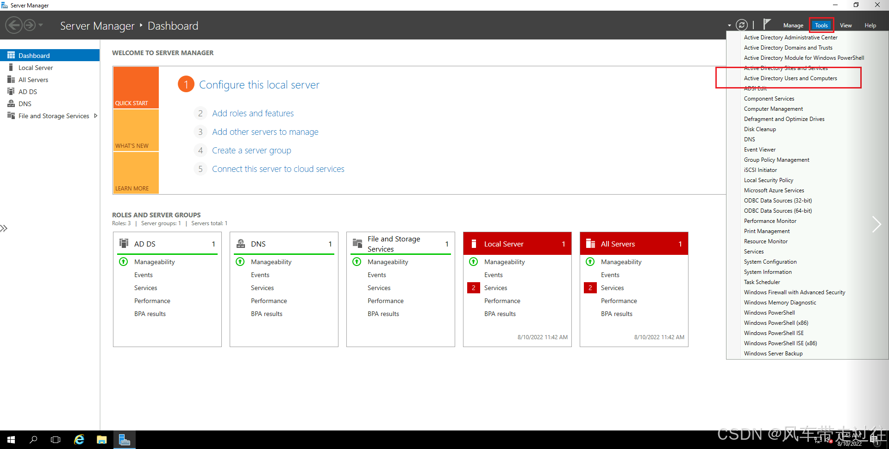Viewport: 889px width, 449px height.
Task: Click Local Server Manageability green status icon
Action: pyautogui.click(x=474, y=262)
